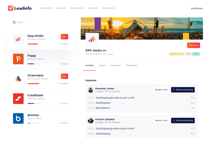209x146 pixels.
Task: Click Session info for Kirsten Delabie
Action: [161, 120]
